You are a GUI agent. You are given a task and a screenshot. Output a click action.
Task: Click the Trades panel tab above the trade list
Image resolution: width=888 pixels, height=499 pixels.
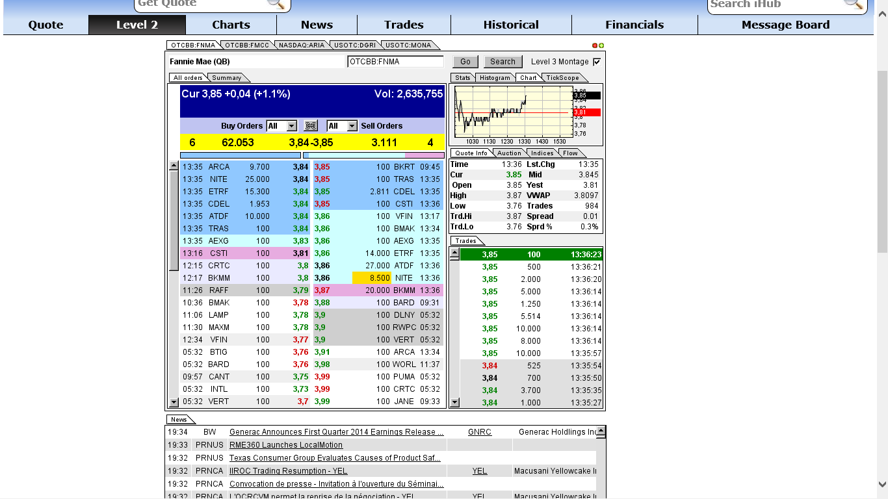[465, 241]
